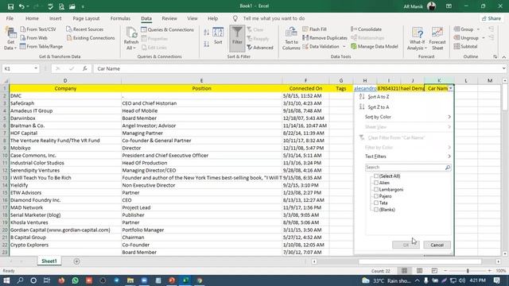This screenshot has width=509, height=286.
Task: Click the Refresh All icon
Action: 131,33
